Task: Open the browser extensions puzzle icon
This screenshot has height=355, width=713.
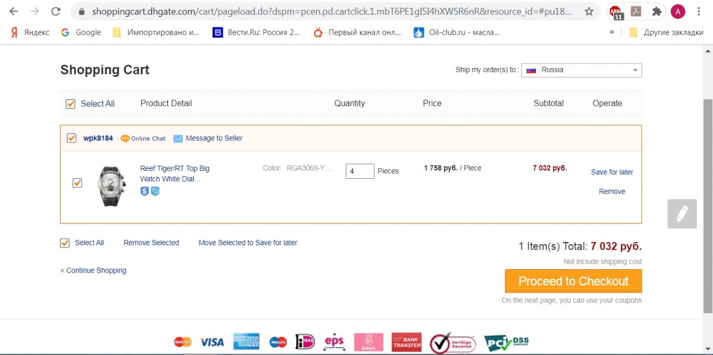Action: (x=657, y=11)
